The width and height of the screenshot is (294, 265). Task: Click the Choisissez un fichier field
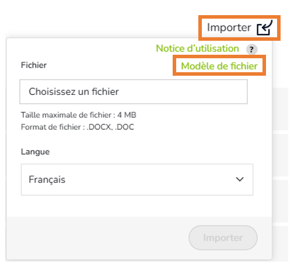tap(134, 91)
